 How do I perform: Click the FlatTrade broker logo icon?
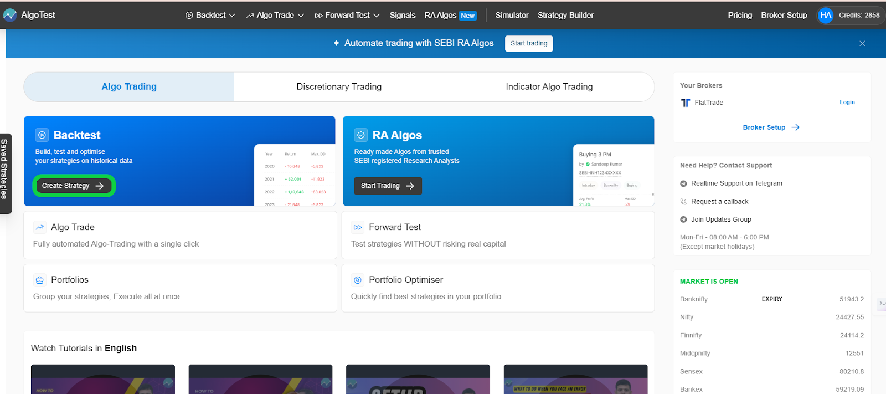(x=686, y=103)
